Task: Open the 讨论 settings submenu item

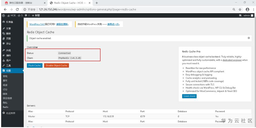Action: coord(5,89)
